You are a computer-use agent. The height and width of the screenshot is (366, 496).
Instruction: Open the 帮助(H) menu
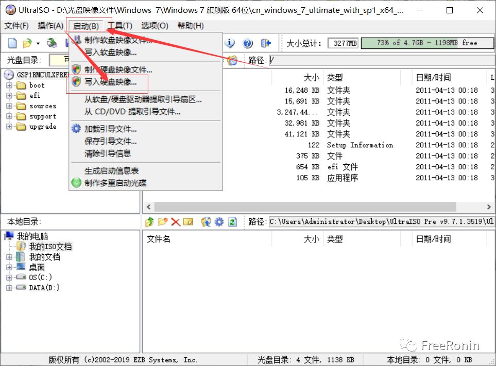pyautogui.click(x=191, y=26)
